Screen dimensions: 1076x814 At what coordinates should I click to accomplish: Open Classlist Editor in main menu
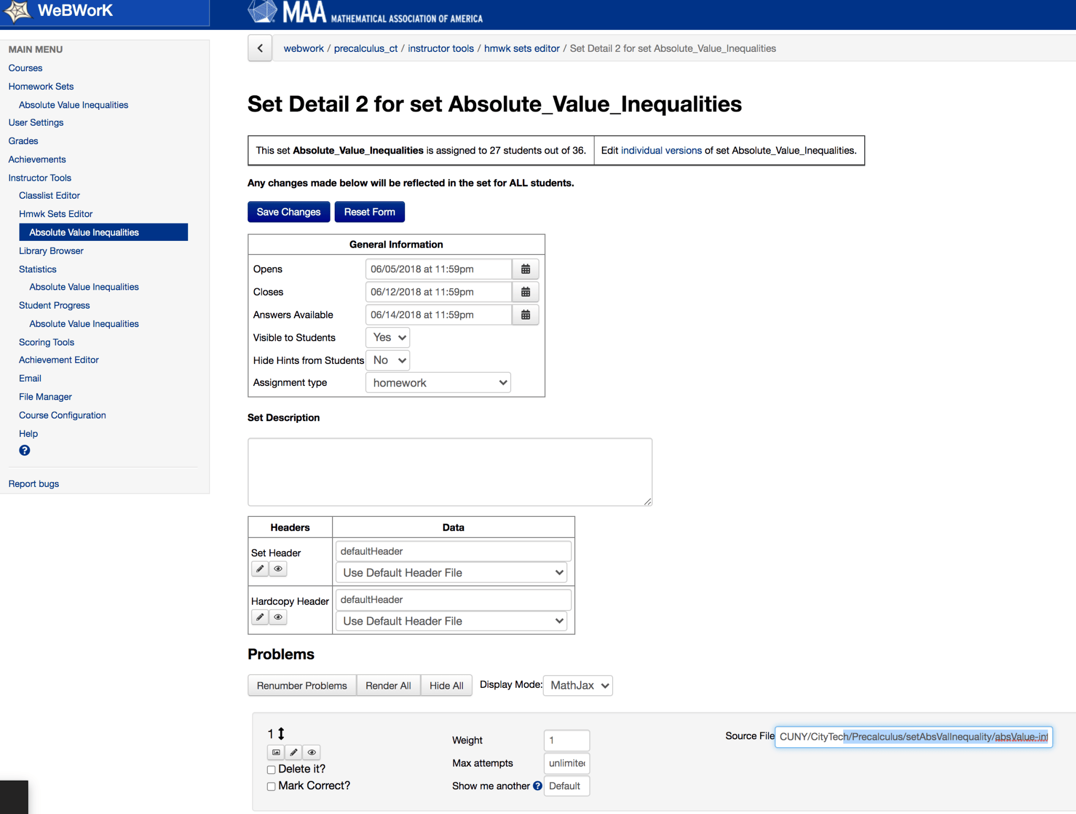[49, 196]
